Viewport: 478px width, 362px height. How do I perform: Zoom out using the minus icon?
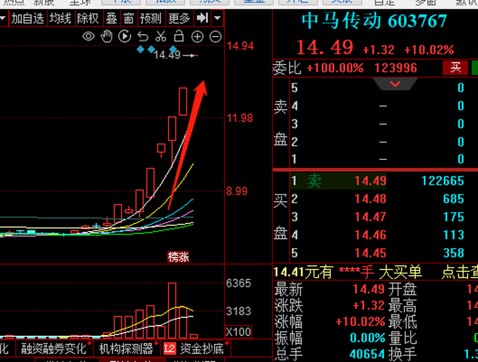(215, 36)
